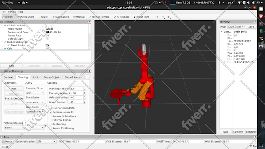Enable the Replanning checkbox
Image resolution: width=265 pixels, height=149 pixels.
click(x=50, y=124)
